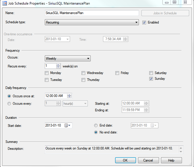Select the Occurs every radio button
194x167 pixels.
click(x=9, y=104)
